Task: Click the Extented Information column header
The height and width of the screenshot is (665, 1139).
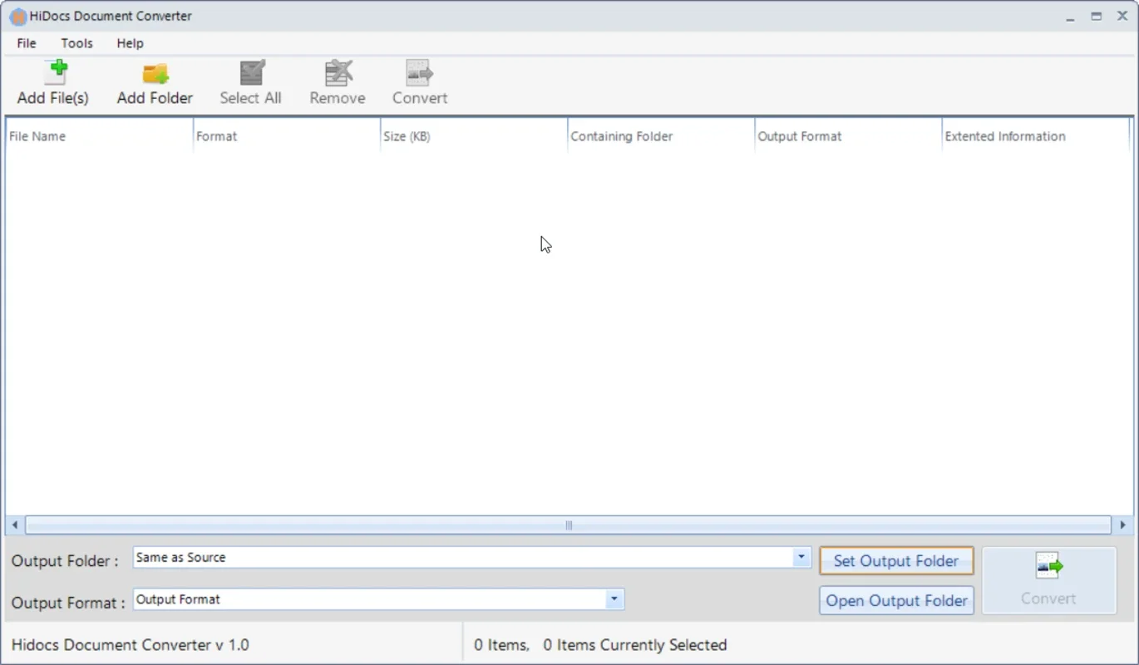Action: pyautogui.click(x=1035, y=136)
